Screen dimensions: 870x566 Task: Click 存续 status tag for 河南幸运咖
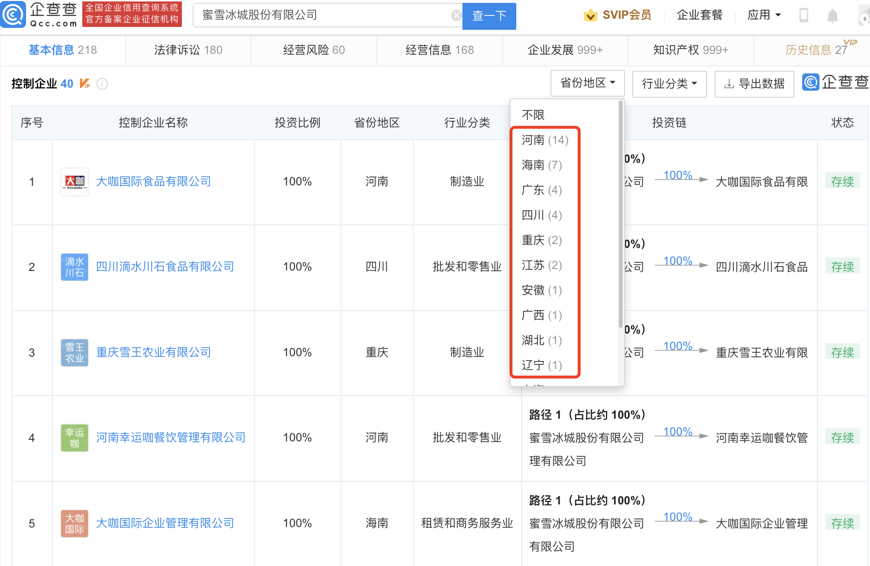[843, 437]
